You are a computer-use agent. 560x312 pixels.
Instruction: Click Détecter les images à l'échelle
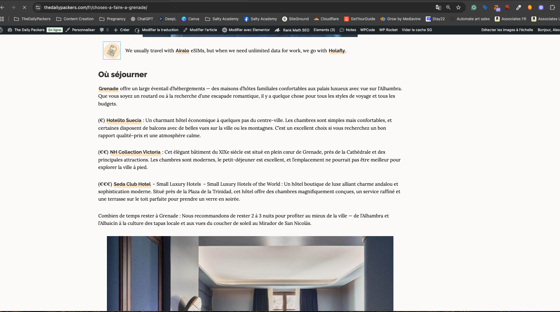[507, 30]
